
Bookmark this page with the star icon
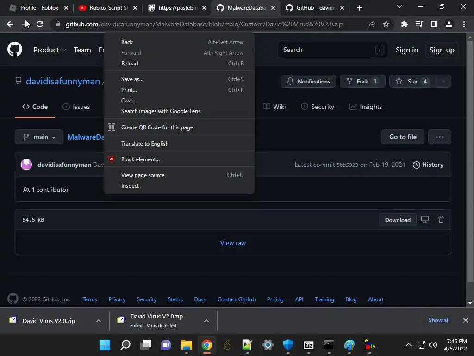(386, 24)
